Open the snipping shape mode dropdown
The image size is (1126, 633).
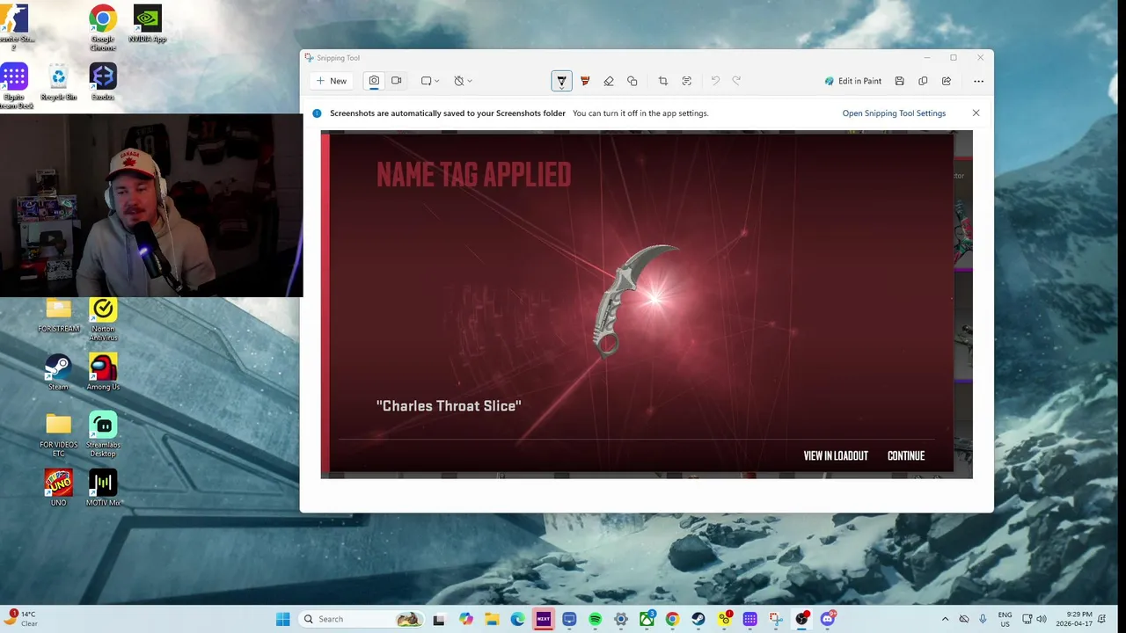point(430,81)
